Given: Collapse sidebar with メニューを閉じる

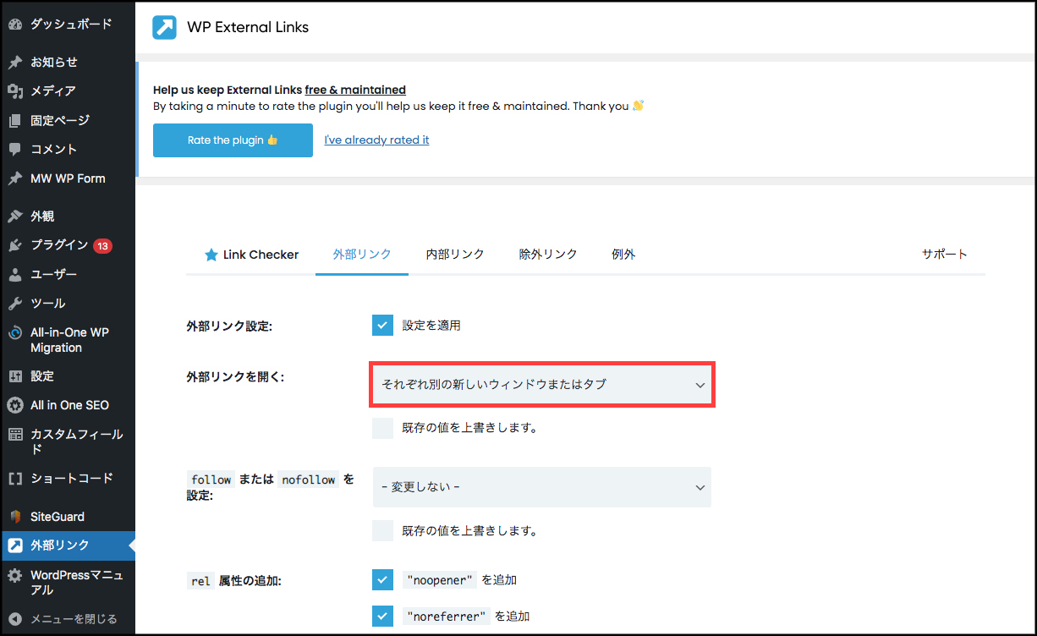Looking at the screenshot, I should 68,618.
